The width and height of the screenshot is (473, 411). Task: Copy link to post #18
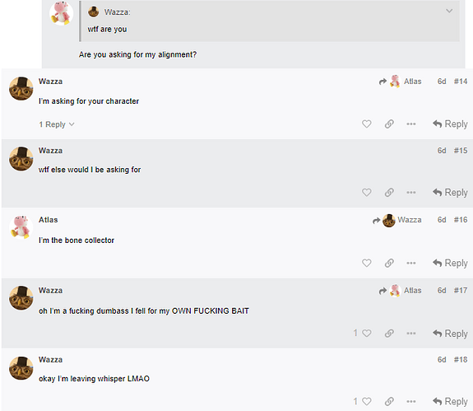(x=389, y=401)
